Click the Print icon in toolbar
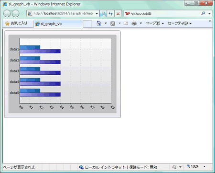This screenshot has width=215, height=173. [134, 23]
